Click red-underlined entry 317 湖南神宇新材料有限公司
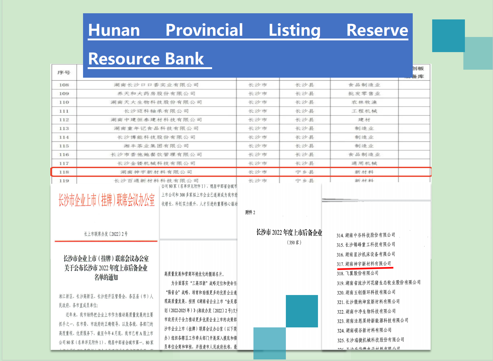The height and width of the screenshot is (361, 493). click(364, 264)
